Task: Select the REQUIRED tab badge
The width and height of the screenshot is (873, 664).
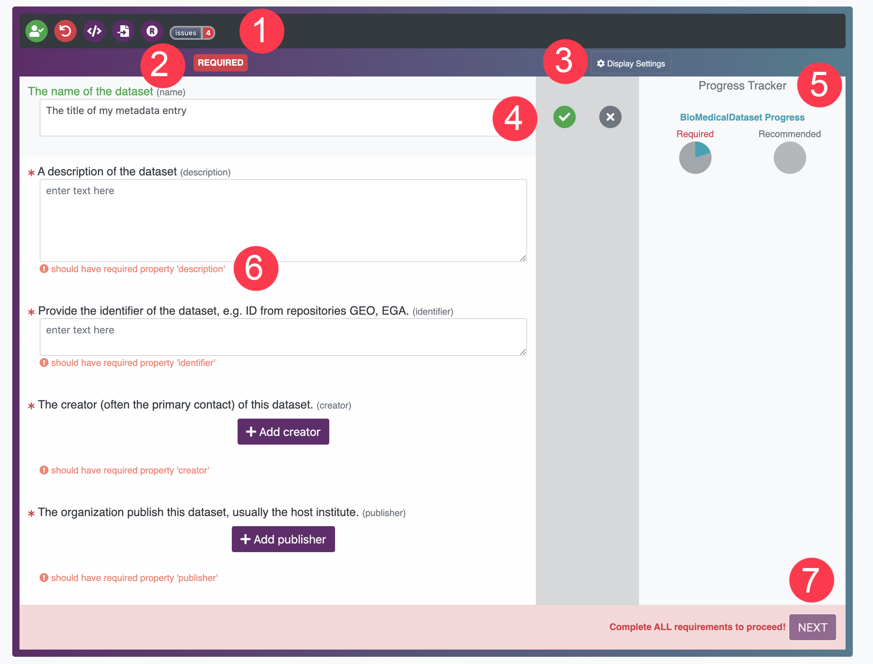Action: 220,63
